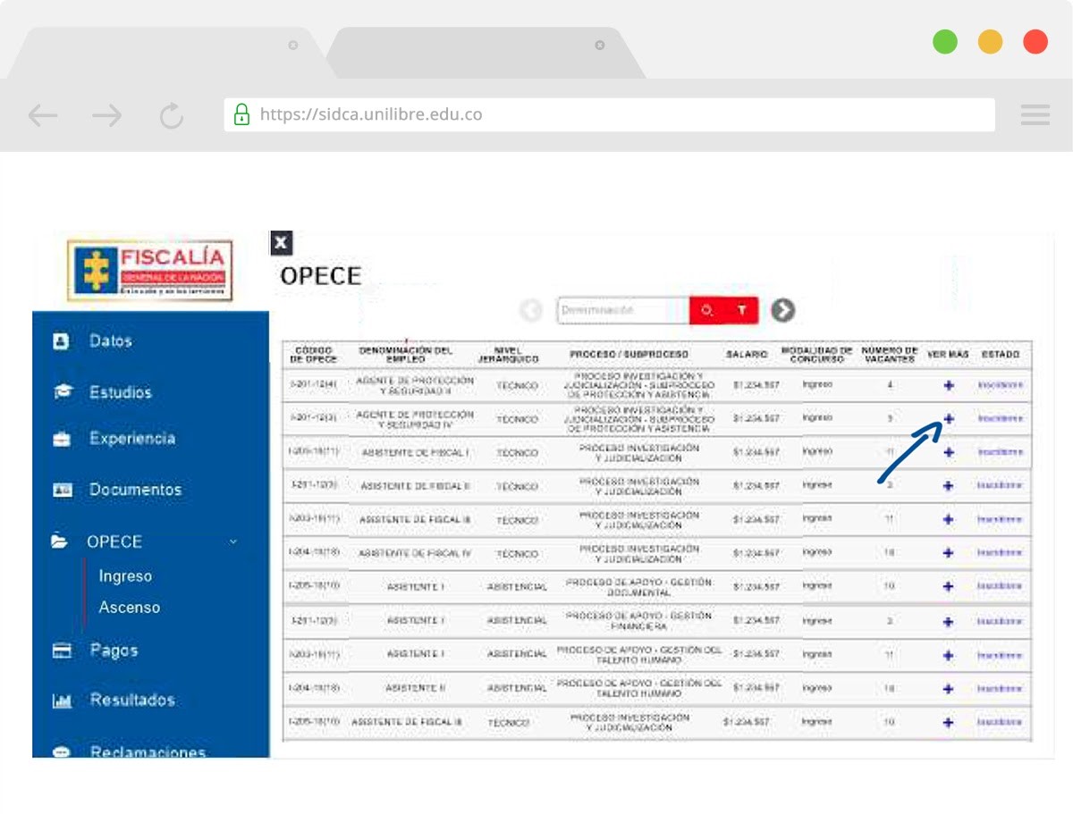Screen dimensions: 1073x814
Task: Open the browser hamburger menu
Action: pos(1035,114)
